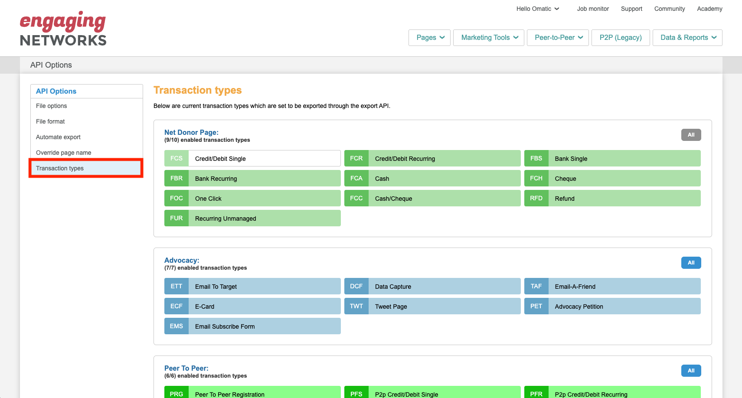Open the P2P (Legacy) menu
The height and width of the screenshot is (398, 742).
click(621, 38)
